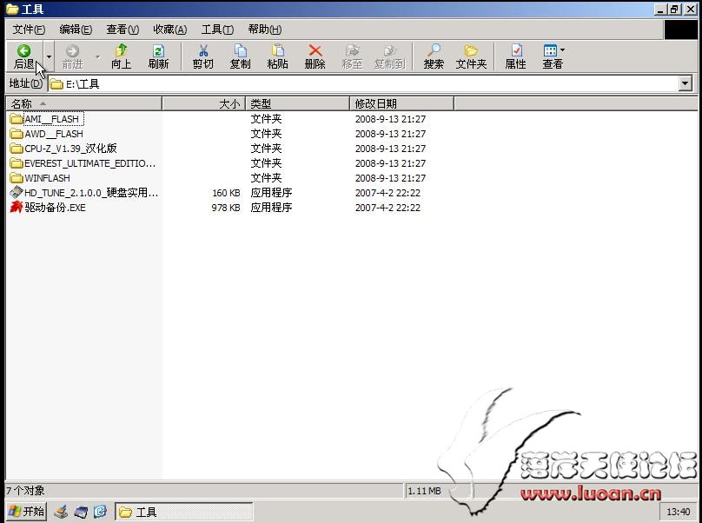Expand the address bar dropdown arrow
Viewport: 702px width, 523px height.
[x=685, y=83]
